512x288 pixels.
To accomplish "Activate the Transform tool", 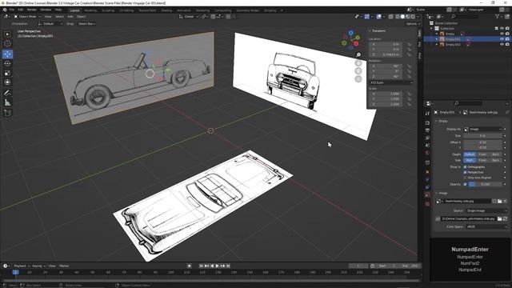I will pos(7,82).
